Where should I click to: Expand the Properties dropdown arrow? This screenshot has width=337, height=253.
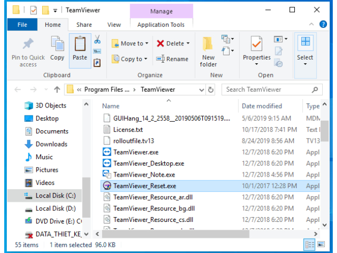[x=256, y=64]
